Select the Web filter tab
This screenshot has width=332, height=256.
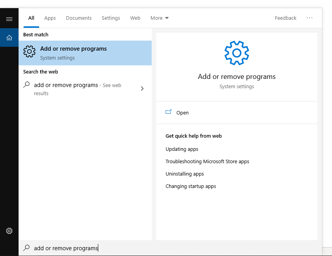tap(135, 18)
